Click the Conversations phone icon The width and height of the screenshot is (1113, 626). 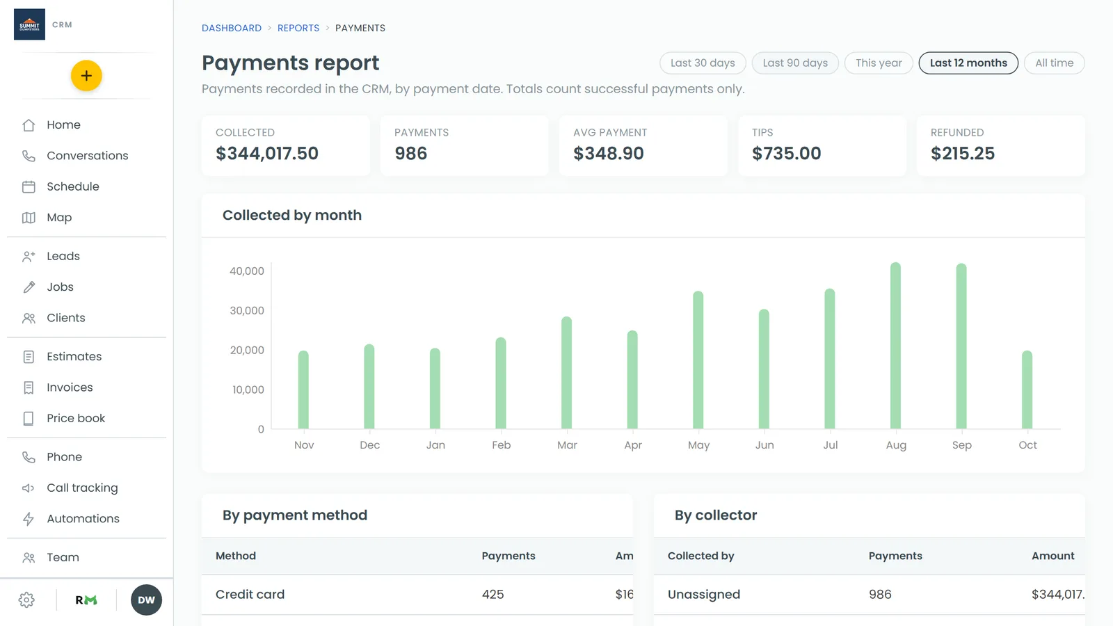click(x=29, y=156)
